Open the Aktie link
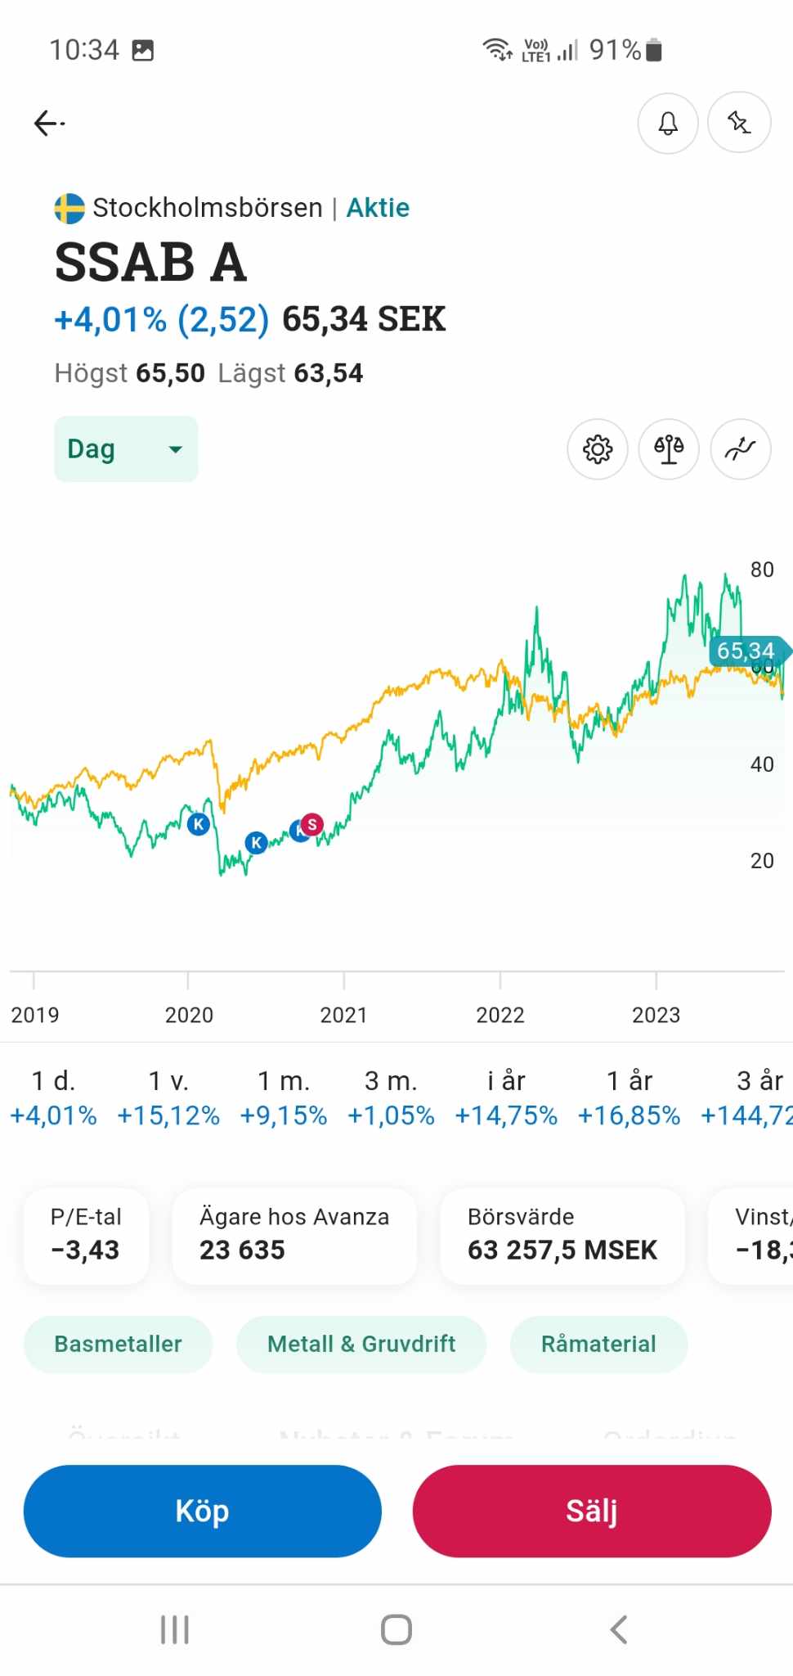This screenshot has width=793, height=1676. pos(378,208)
